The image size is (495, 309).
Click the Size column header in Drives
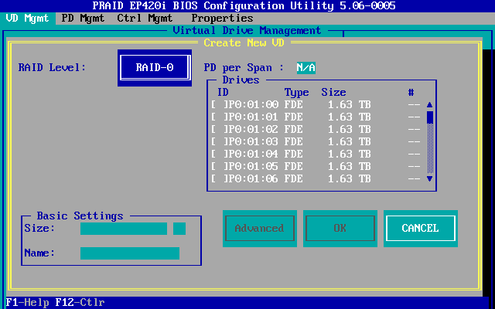[x=333, y=93]
